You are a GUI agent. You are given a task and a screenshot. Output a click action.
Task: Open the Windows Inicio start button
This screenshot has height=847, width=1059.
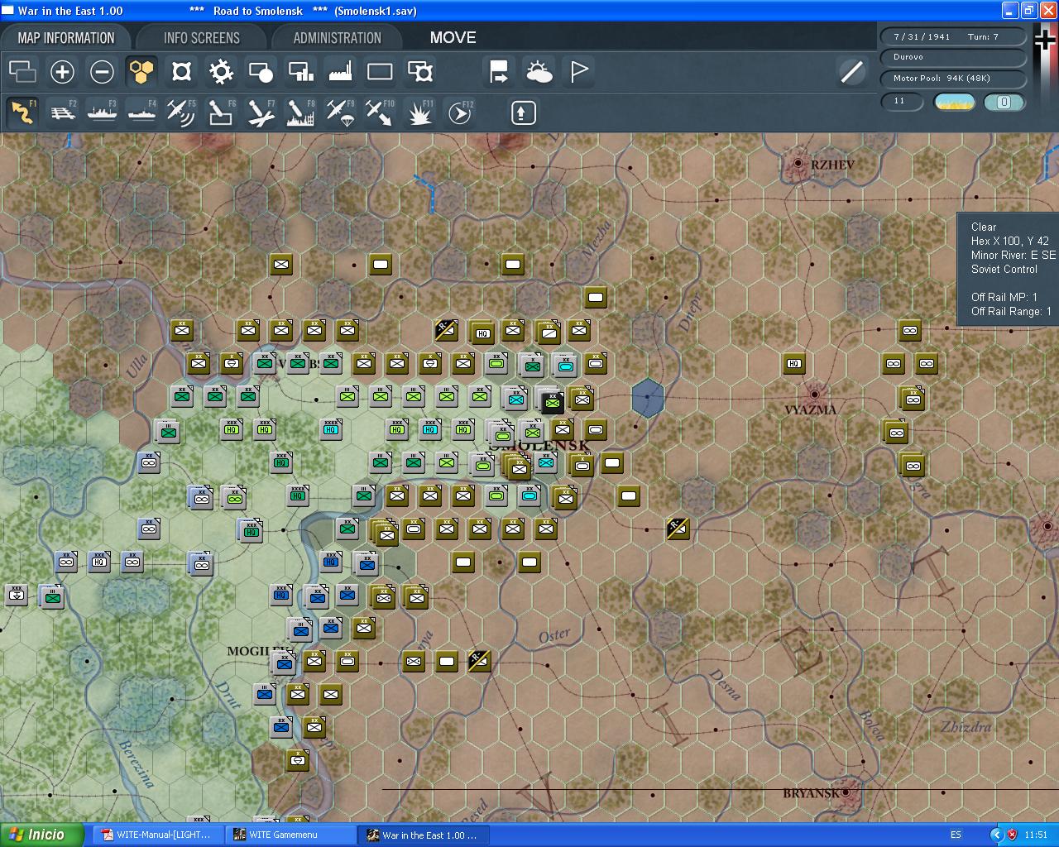tap(41, 835)
